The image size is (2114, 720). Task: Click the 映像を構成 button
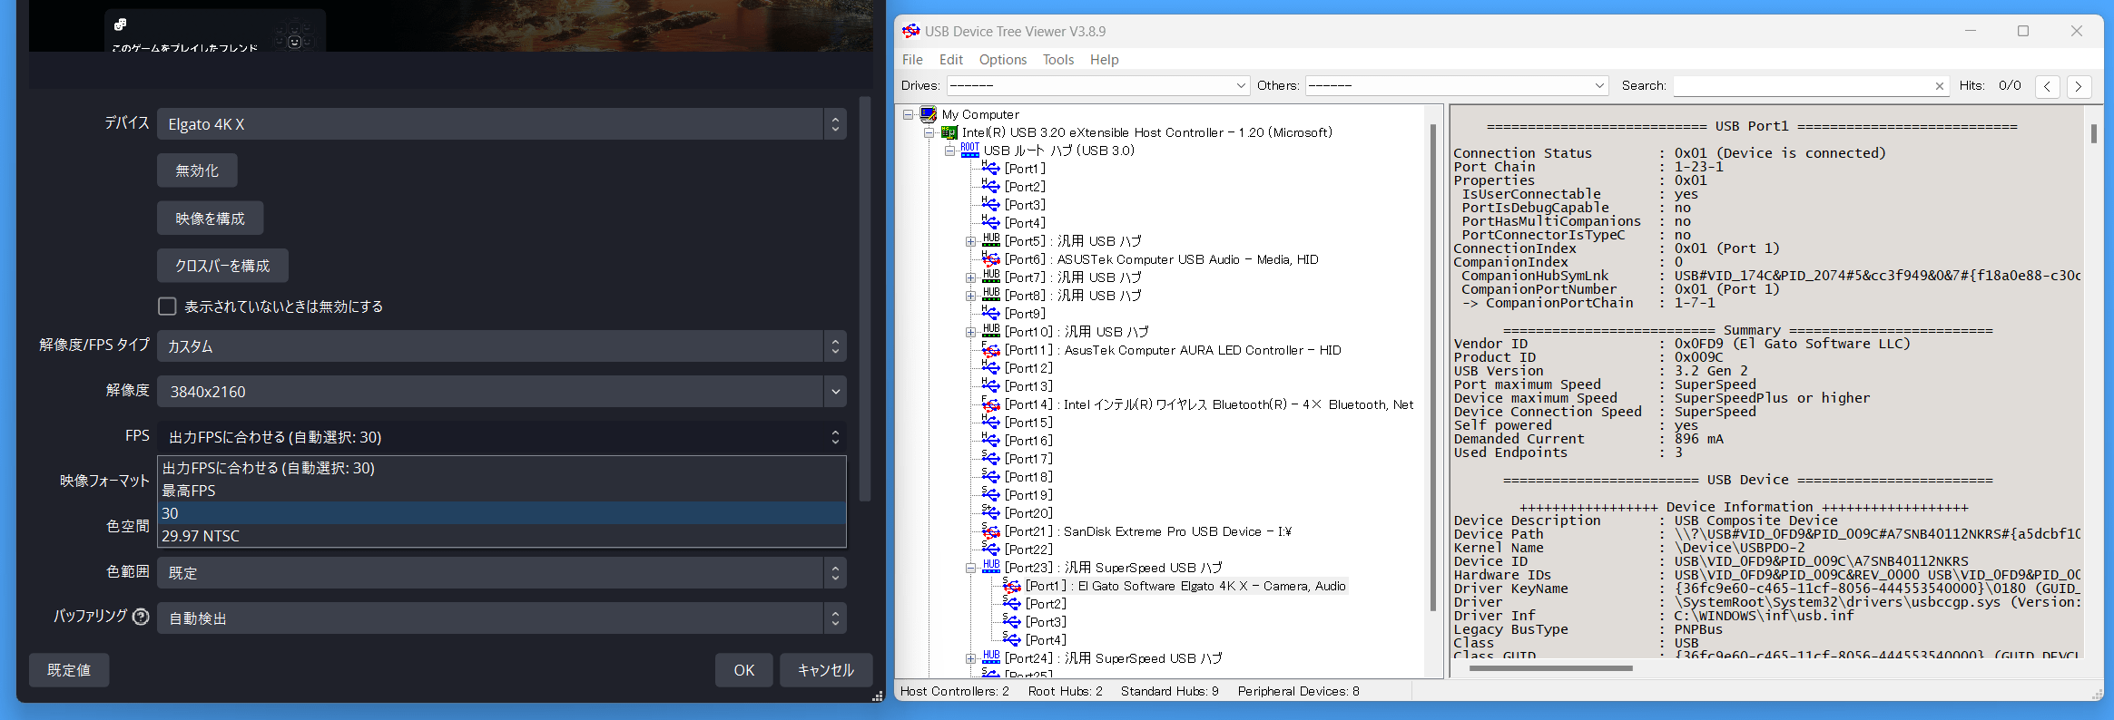tap(210, 219)
